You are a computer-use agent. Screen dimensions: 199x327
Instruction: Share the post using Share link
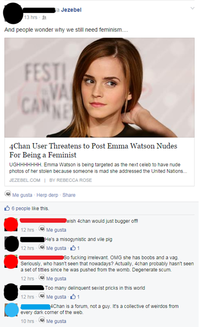pyautogui.click(x=69, y=195)
